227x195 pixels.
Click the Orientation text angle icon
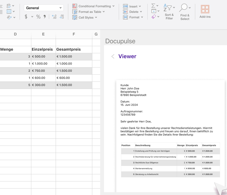coord(9,17)
